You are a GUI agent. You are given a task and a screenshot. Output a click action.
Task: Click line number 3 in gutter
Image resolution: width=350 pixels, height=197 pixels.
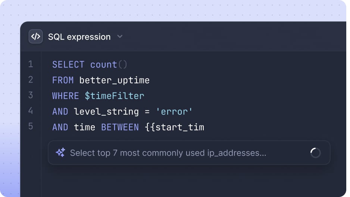coord(31,95)
